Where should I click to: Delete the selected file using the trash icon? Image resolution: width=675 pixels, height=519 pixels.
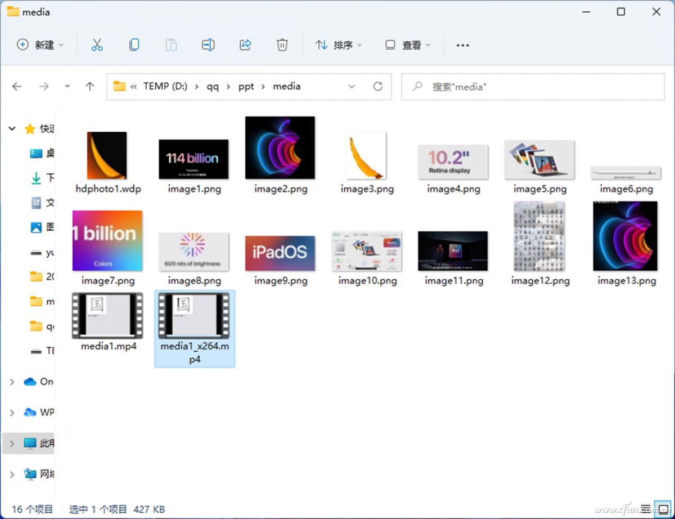282,44
